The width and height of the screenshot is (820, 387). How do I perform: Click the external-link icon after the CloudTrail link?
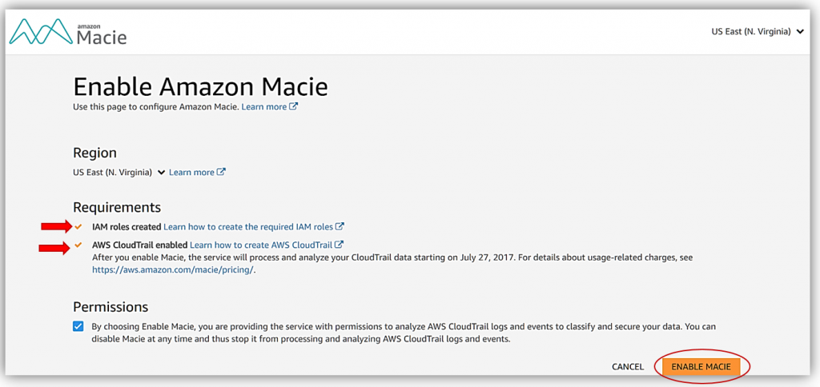339,245
